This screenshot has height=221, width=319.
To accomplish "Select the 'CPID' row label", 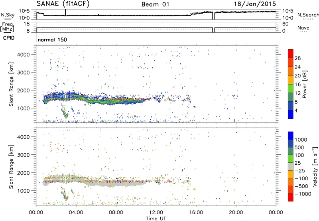I will click(9, 38).
